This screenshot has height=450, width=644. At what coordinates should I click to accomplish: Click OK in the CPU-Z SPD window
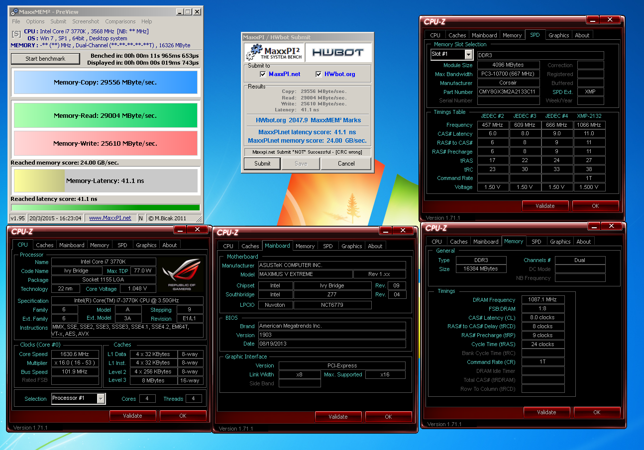[595, 206]
